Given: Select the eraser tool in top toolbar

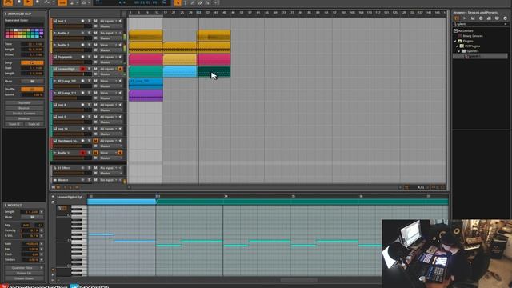Looking at the screenshot, I should [200, 2].
